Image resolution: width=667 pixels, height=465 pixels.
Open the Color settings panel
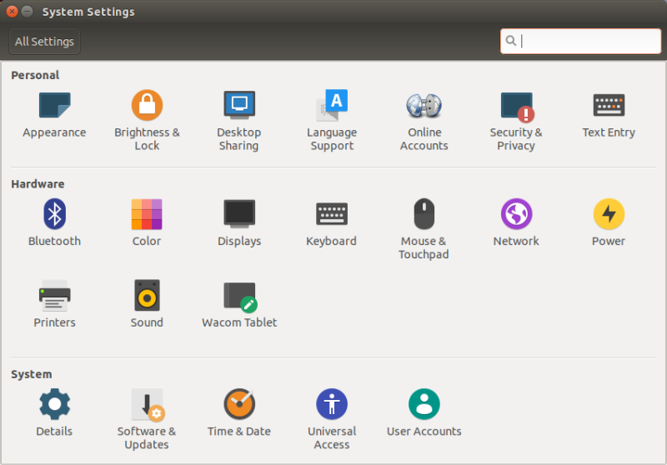click(x=147, y=215)
